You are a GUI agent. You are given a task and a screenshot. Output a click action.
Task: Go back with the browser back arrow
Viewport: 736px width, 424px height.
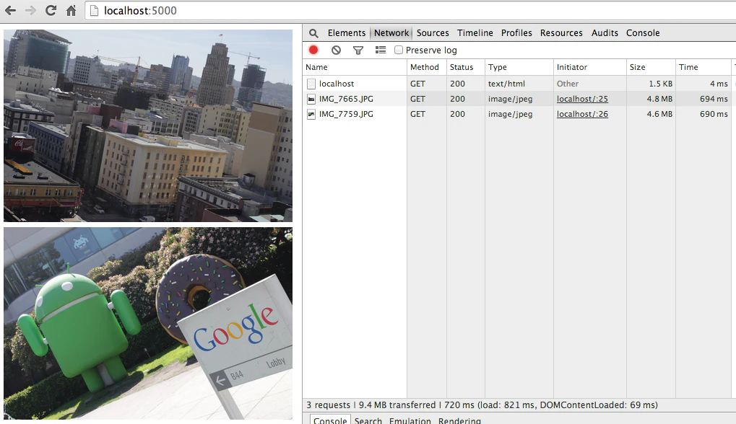coord(10,10)
